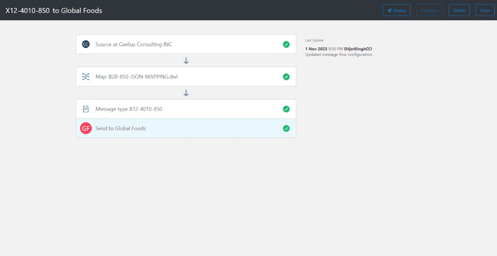
Task: Click green checkmark on Message type row
Action: click(x=286, y=109)
